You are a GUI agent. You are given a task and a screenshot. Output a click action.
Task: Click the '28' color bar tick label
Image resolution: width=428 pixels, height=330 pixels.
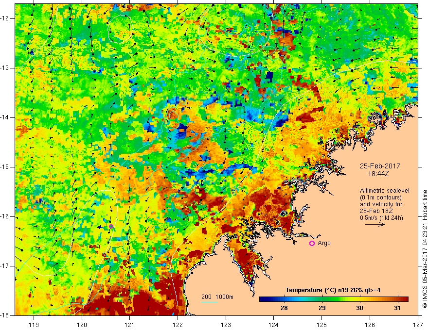point(284,308)
